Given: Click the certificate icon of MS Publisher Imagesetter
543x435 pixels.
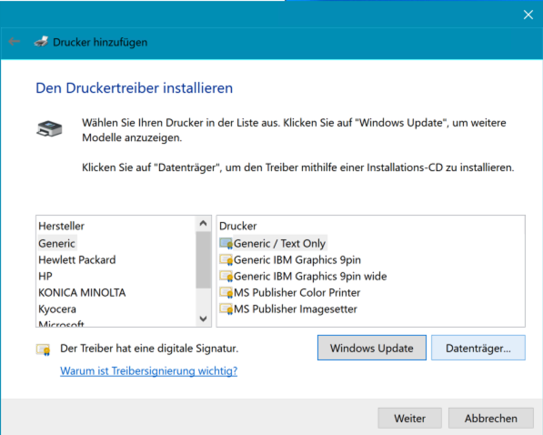Looking at the screenshot, I should pyautogui.click(x=226, y=309).
